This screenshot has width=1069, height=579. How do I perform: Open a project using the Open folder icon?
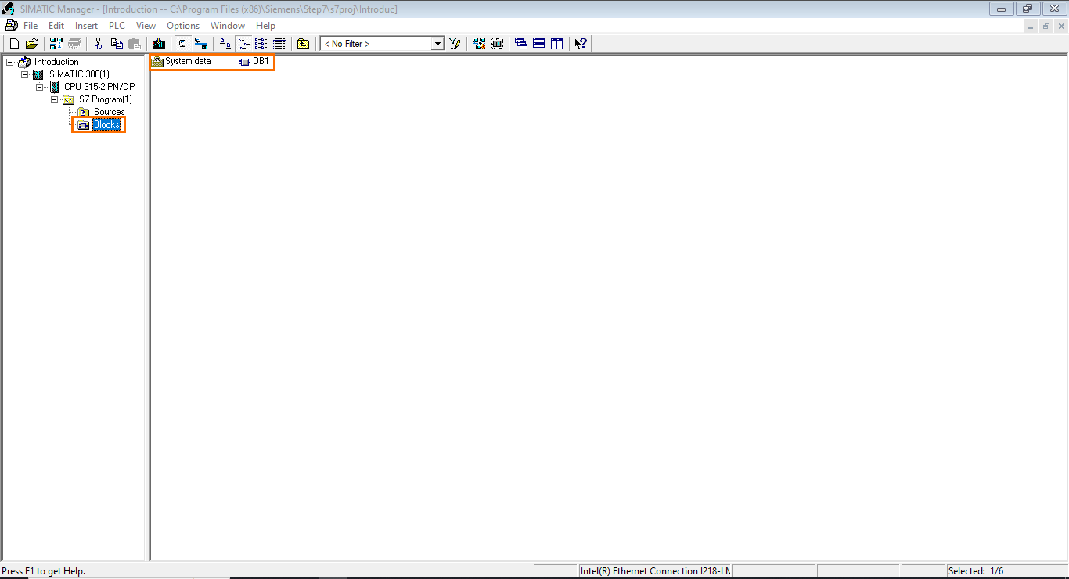(31, 43)
